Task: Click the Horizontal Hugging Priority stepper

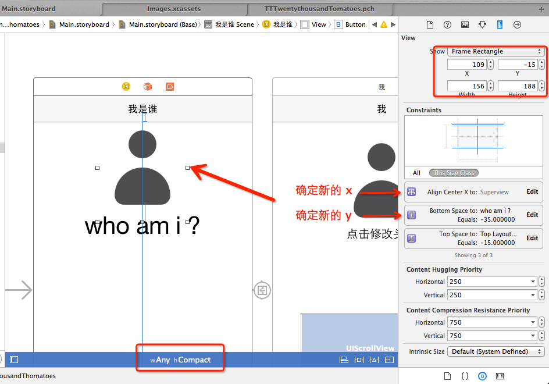Action: point(541,282)
